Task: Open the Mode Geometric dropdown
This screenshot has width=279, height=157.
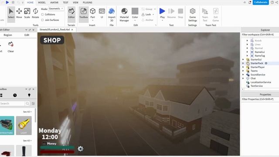Action: tap(56, 9)
